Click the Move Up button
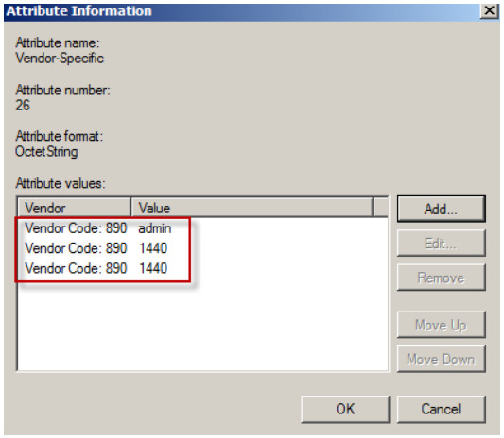This screenshot has width=504, height=438. click(x=441, y=325)
